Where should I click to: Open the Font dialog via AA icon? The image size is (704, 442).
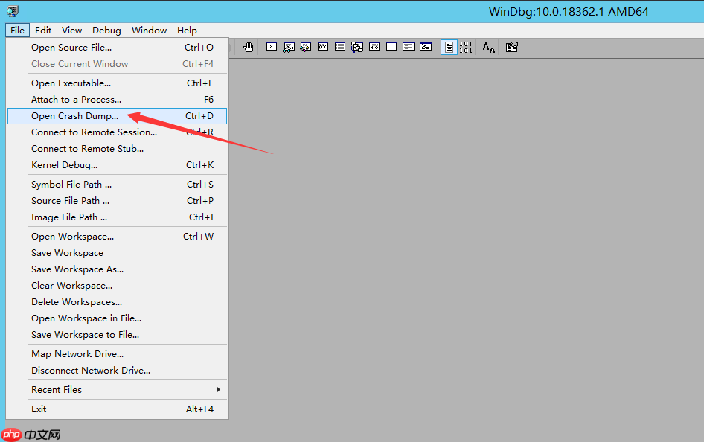[x=488, y=47]
